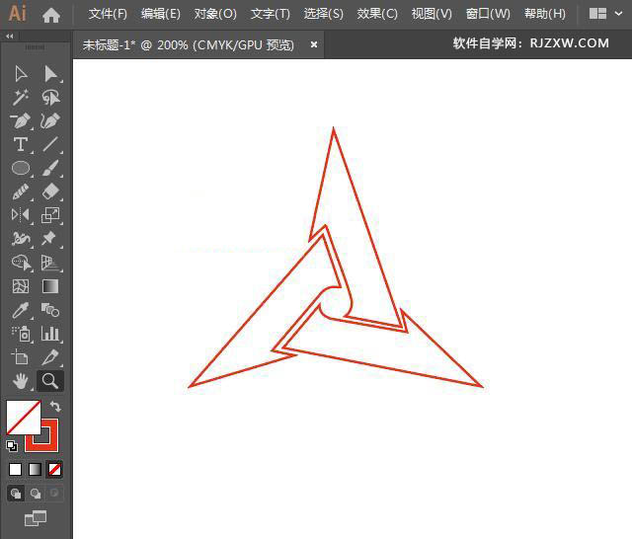
Task: Select the Direct Selection tool
Action: pyautogui.click(x=50, y=74)
